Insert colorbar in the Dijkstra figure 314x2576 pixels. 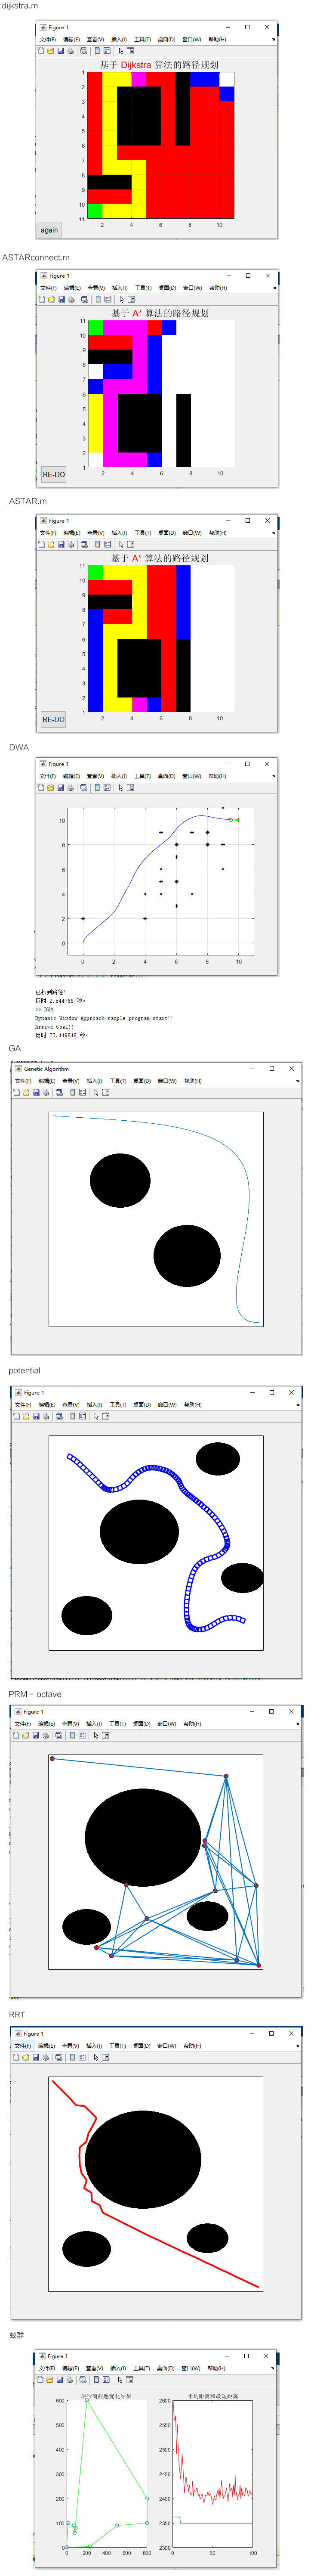tap(97, 50)
